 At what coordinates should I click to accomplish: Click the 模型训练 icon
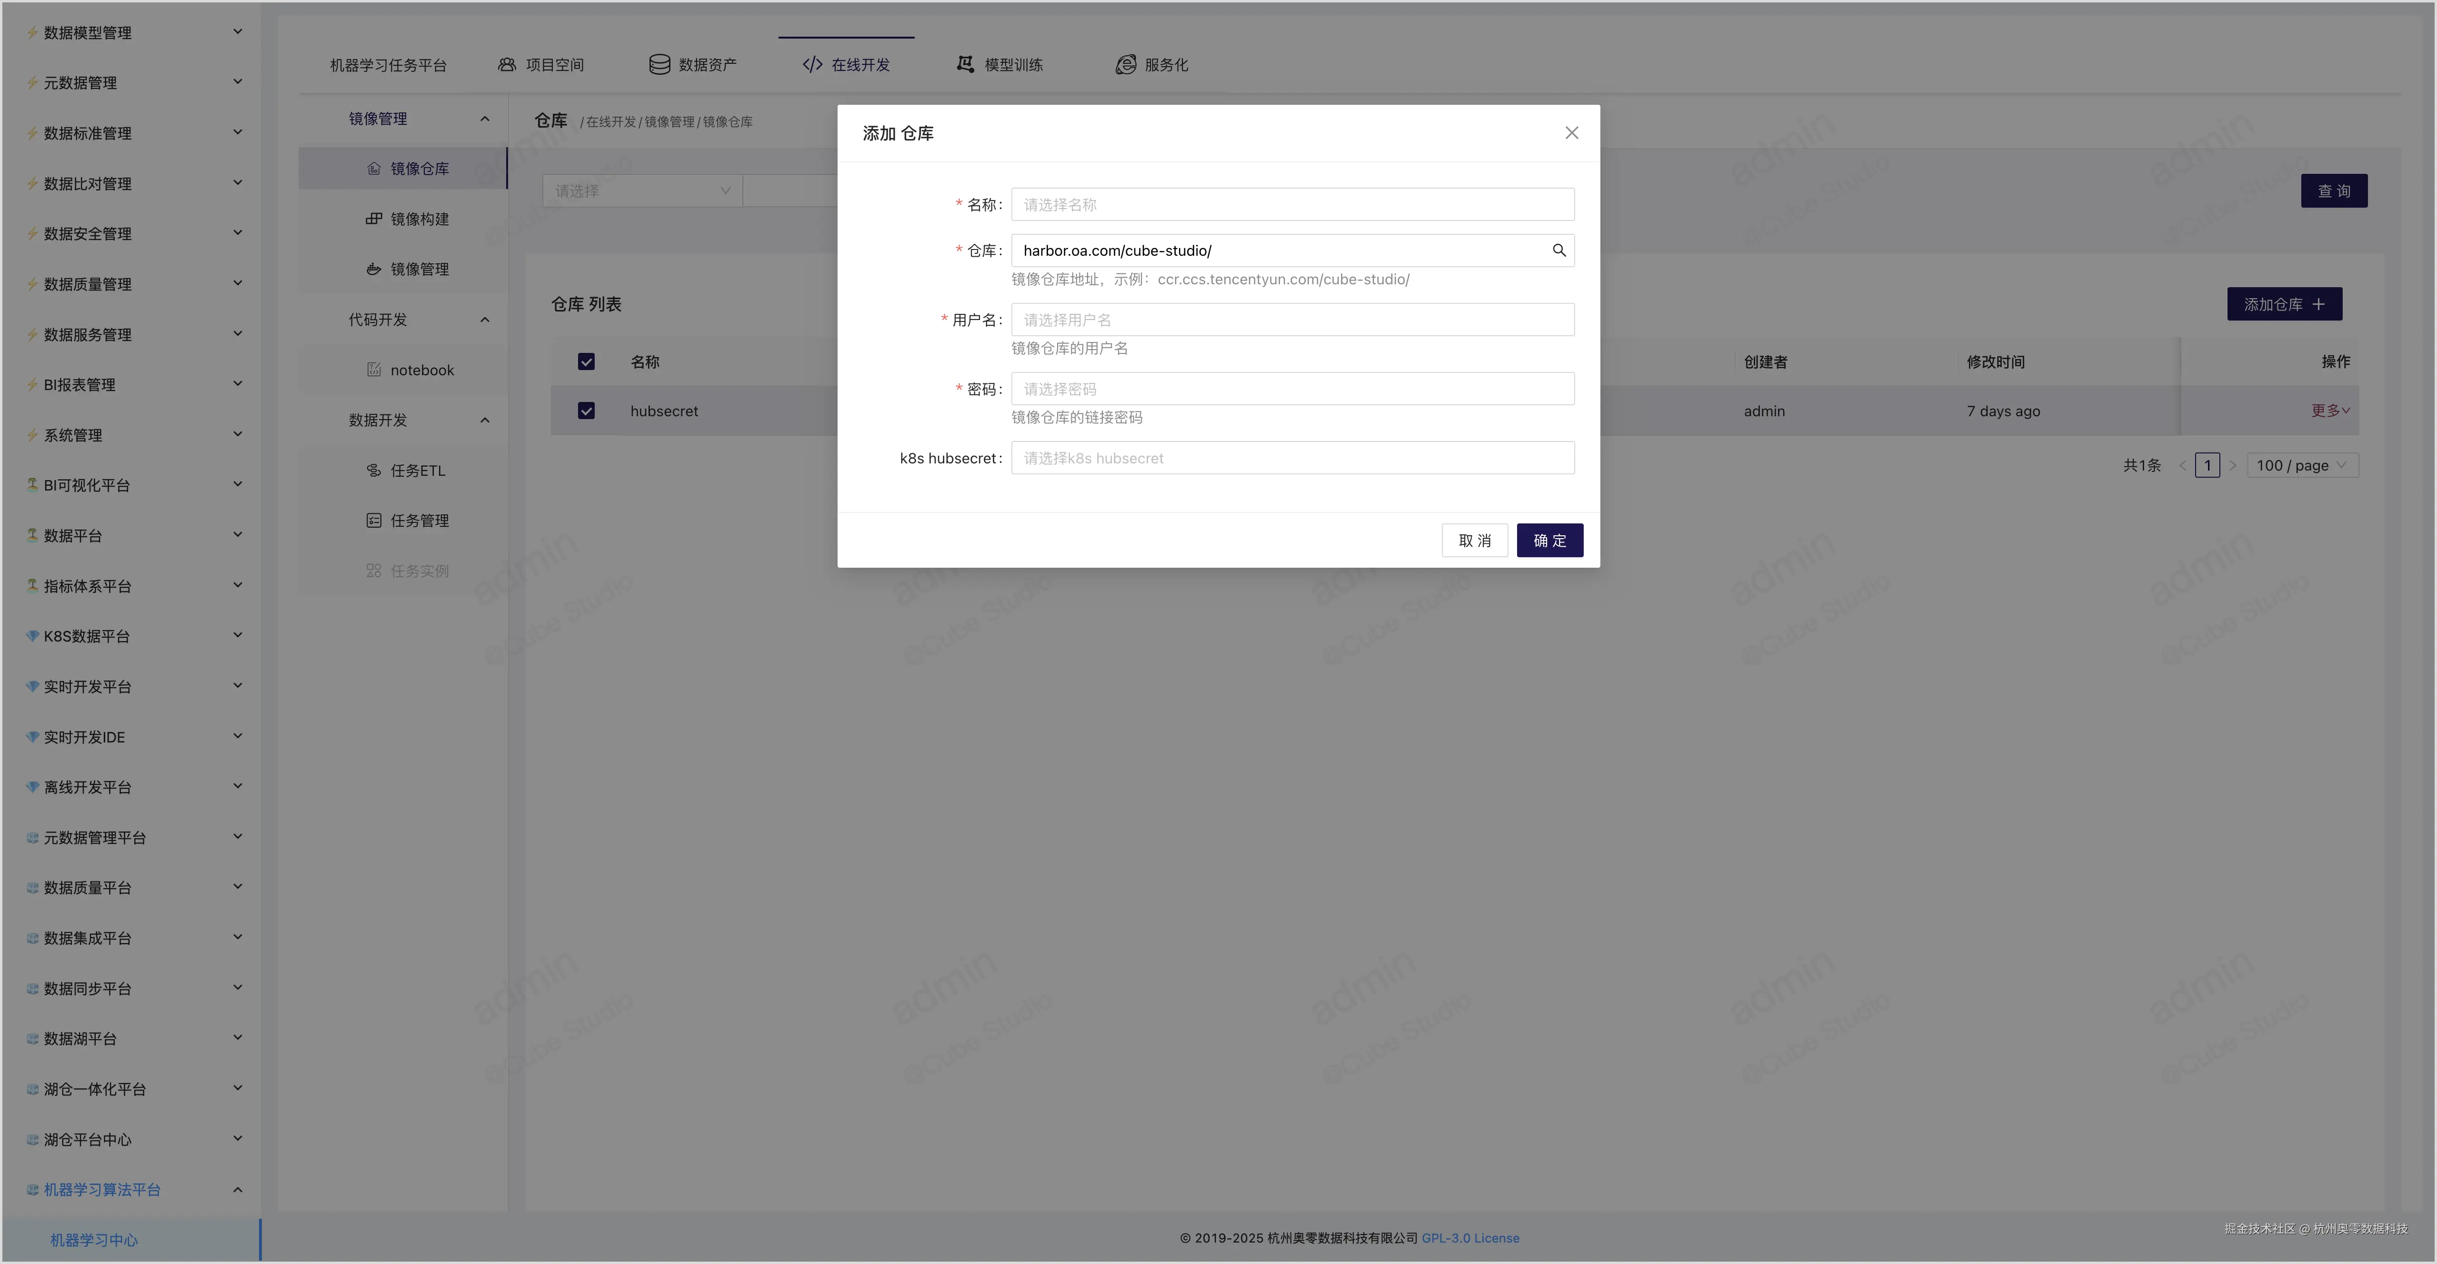click(964, 63)
